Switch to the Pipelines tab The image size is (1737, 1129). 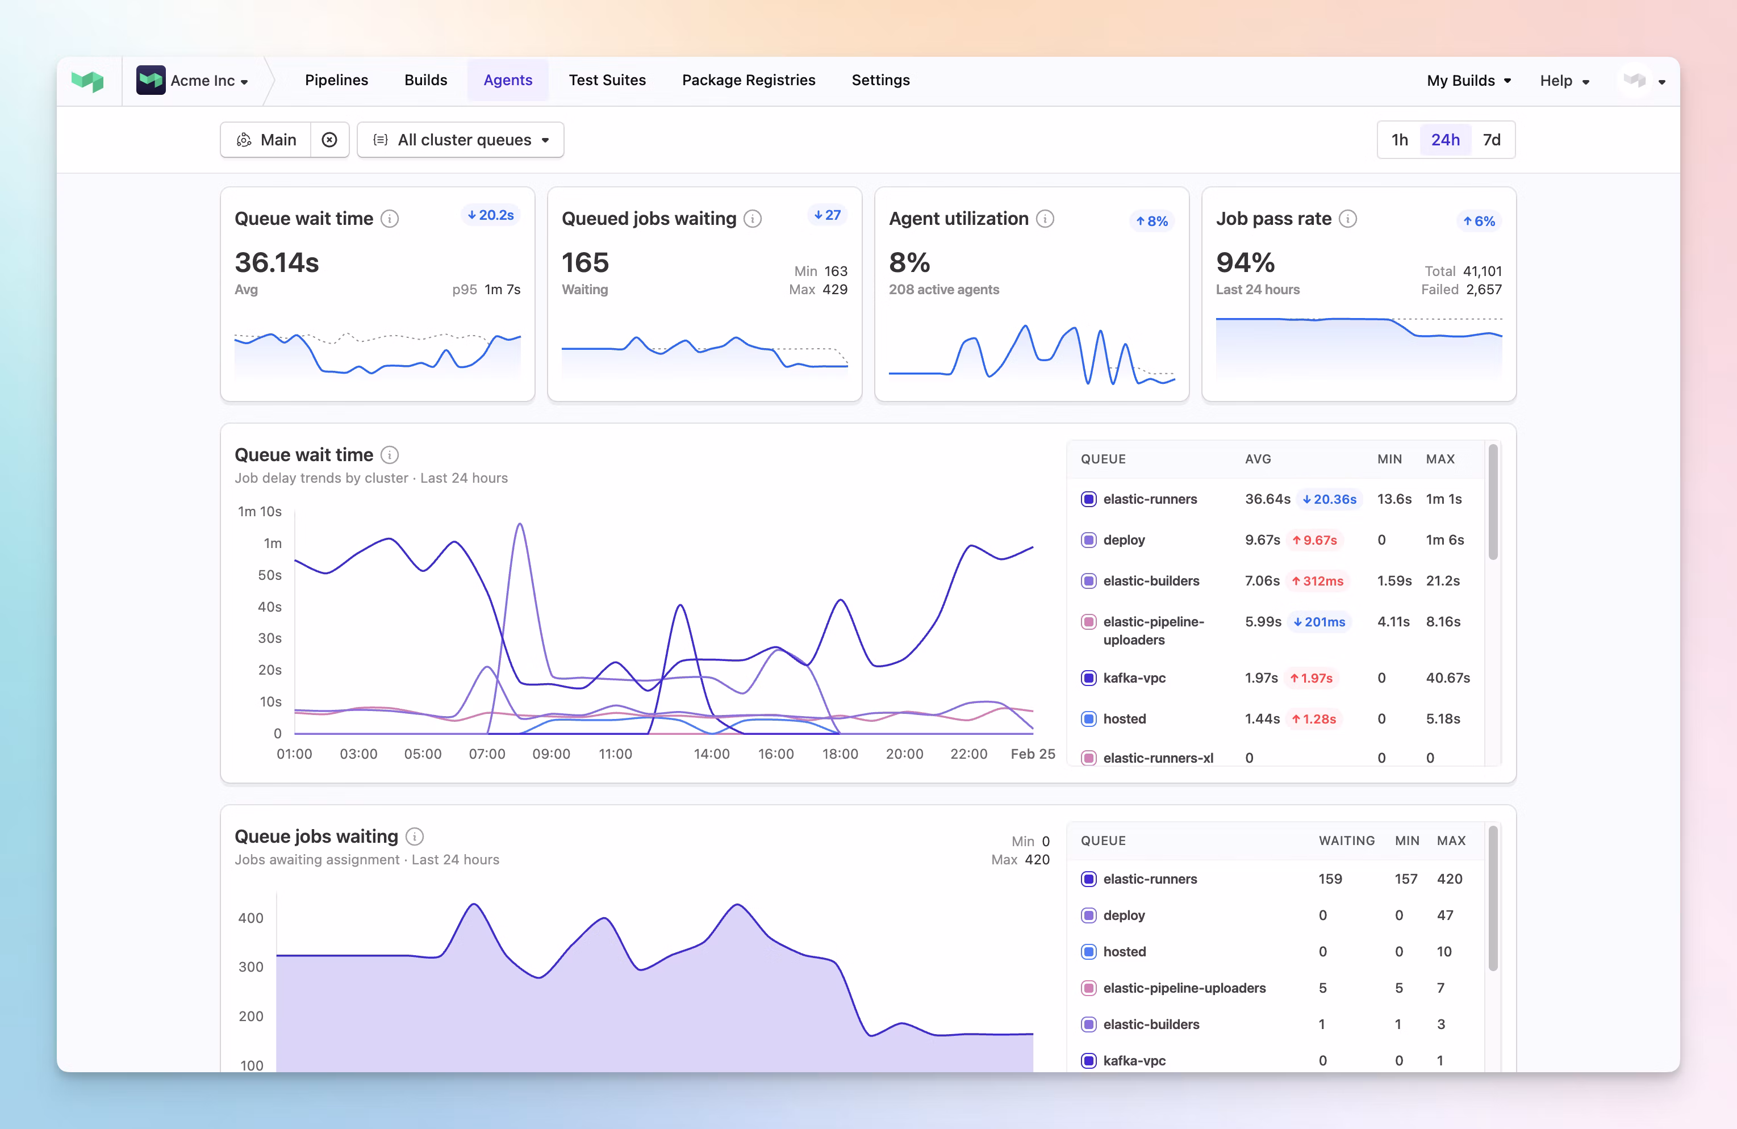(x=336, y=80)
